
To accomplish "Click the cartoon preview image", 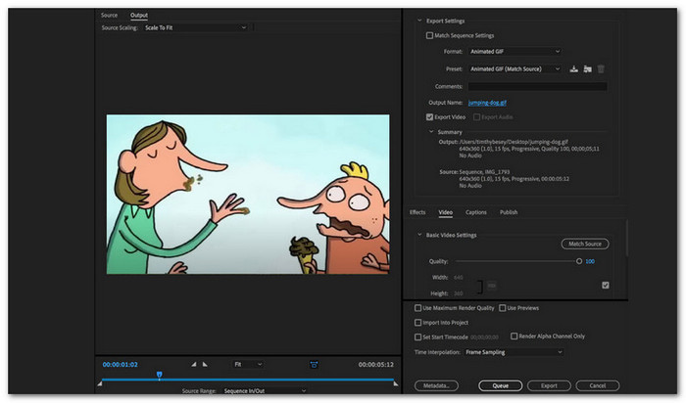I will [x=248, y=195].
